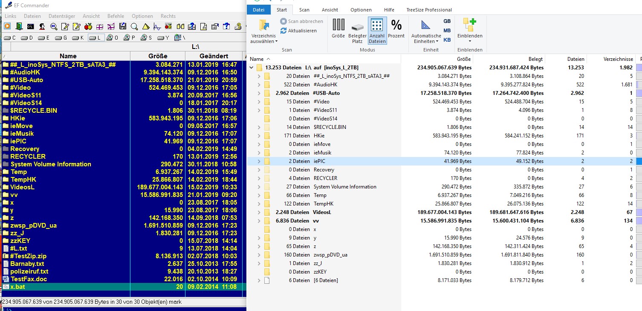Toggle the Anzahl Dateien mode in TreeSize
This screenshot has height=311, width=642.
click(377, 31)
